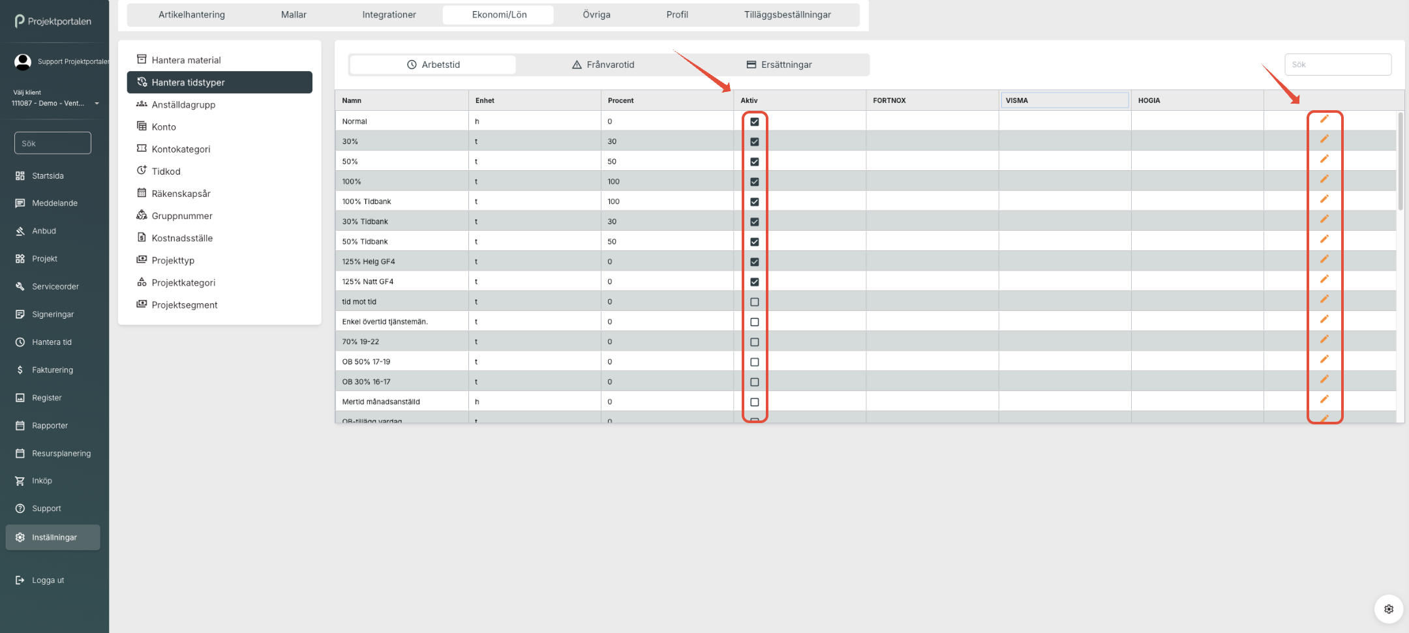Switch to the Övriga tab

point(597,14)
